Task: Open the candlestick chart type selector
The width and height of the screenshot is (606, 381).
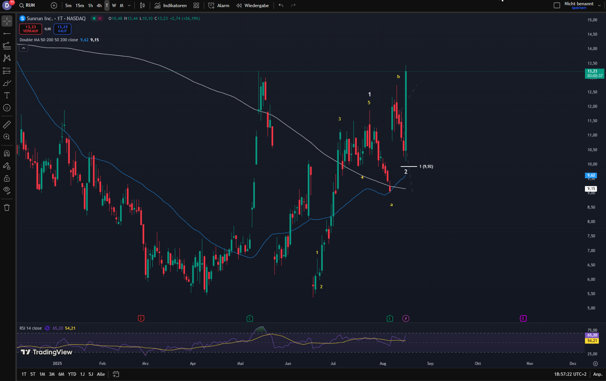Action: tap(142, 6)
